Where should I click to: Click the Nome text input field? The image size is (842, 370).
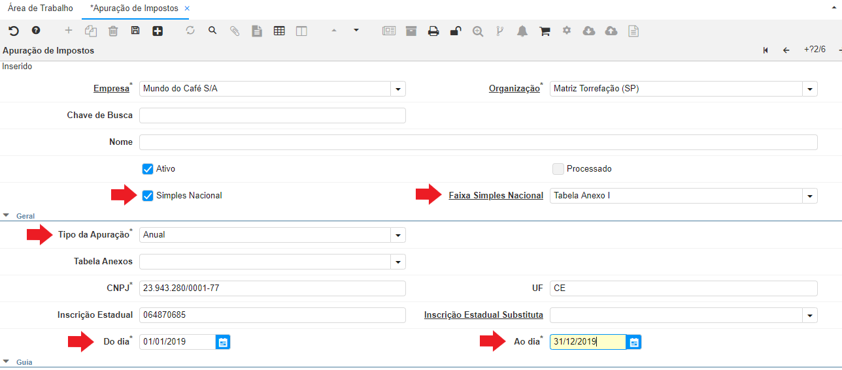(x=478, y=142)
